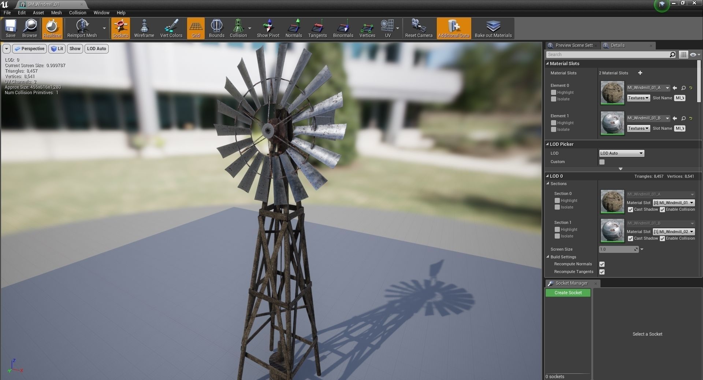The image size is (703, 380).
Task: Enable the Custom LOD checkbox
Action: click(x=602, y=162)
